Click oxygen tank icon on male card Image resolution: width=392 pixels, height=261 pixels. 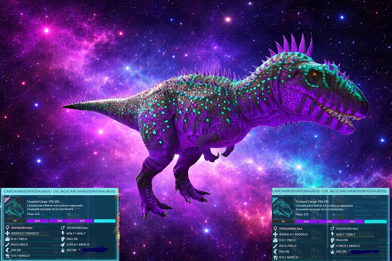(x=275, y=246)
